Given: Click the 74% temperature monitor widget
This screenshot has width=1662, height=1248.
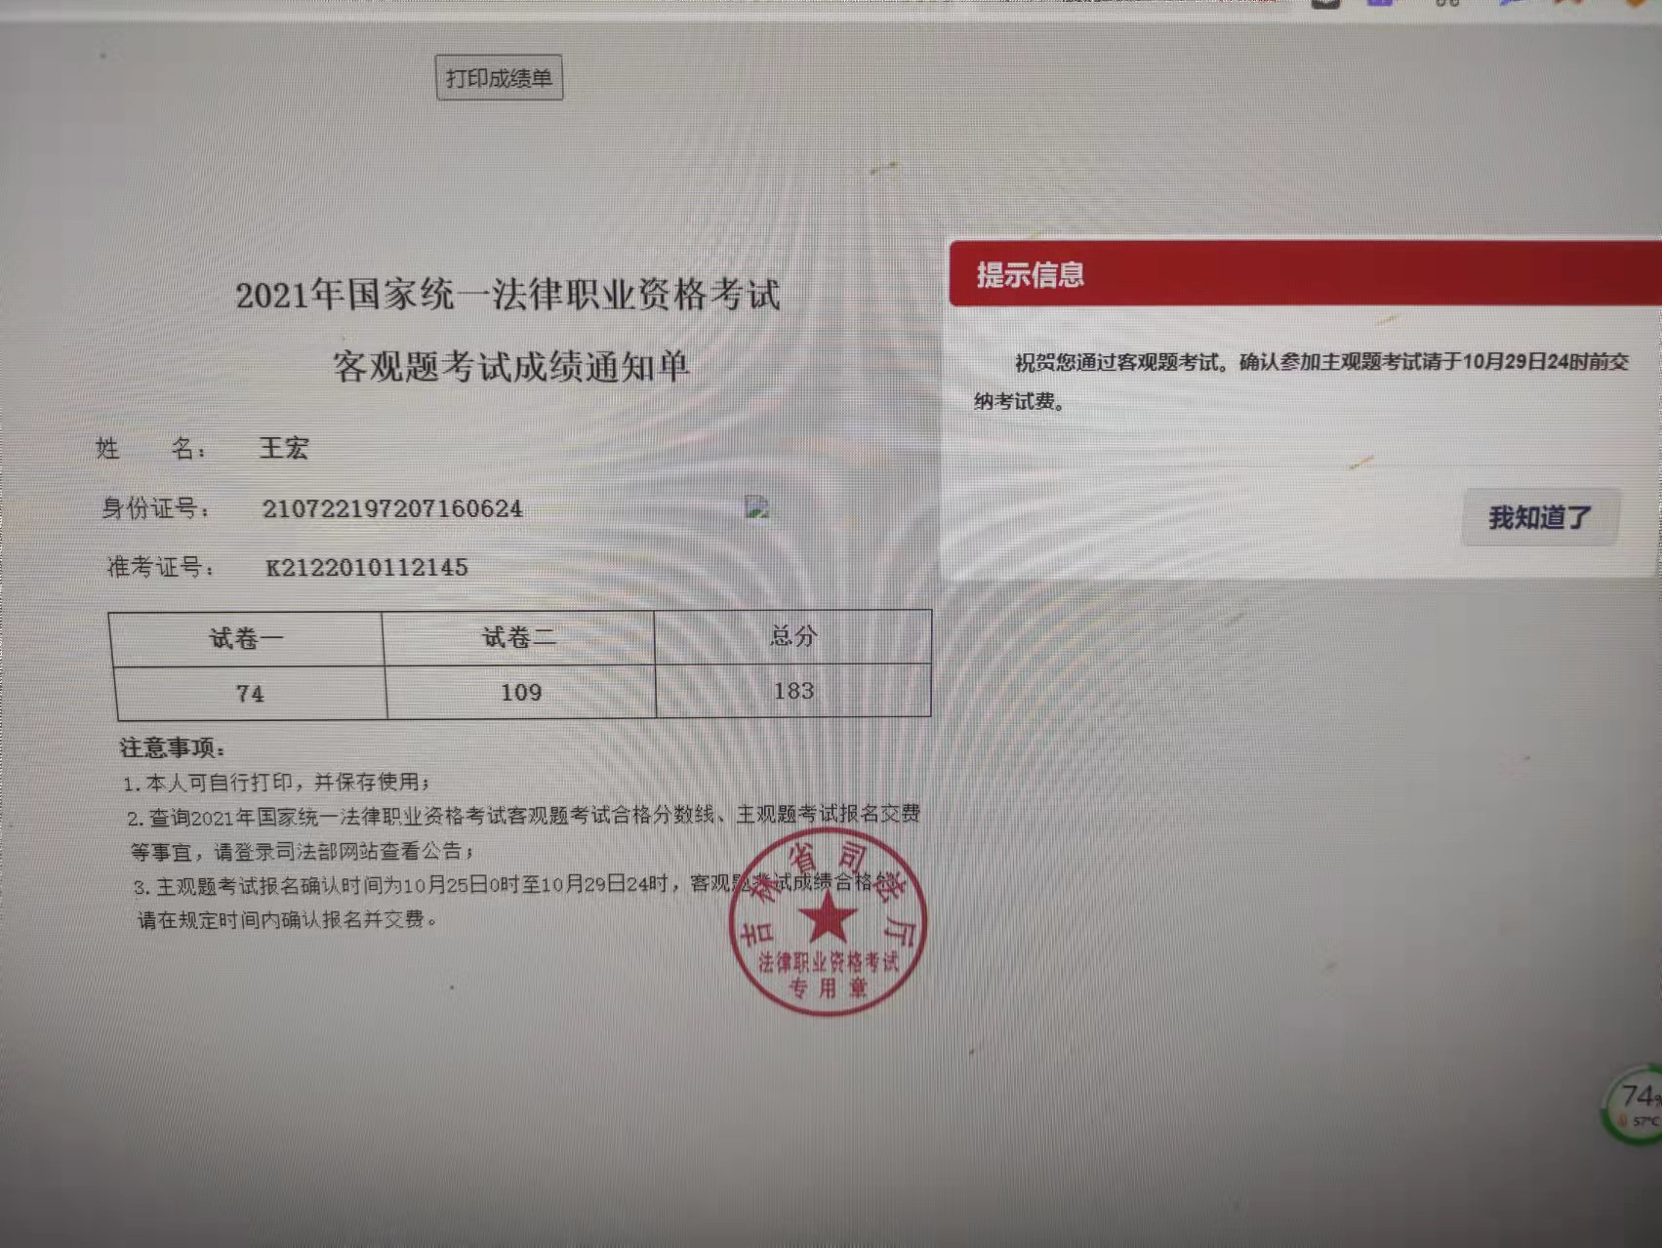Looking at the screenshot, I should coord(1635,1106).
